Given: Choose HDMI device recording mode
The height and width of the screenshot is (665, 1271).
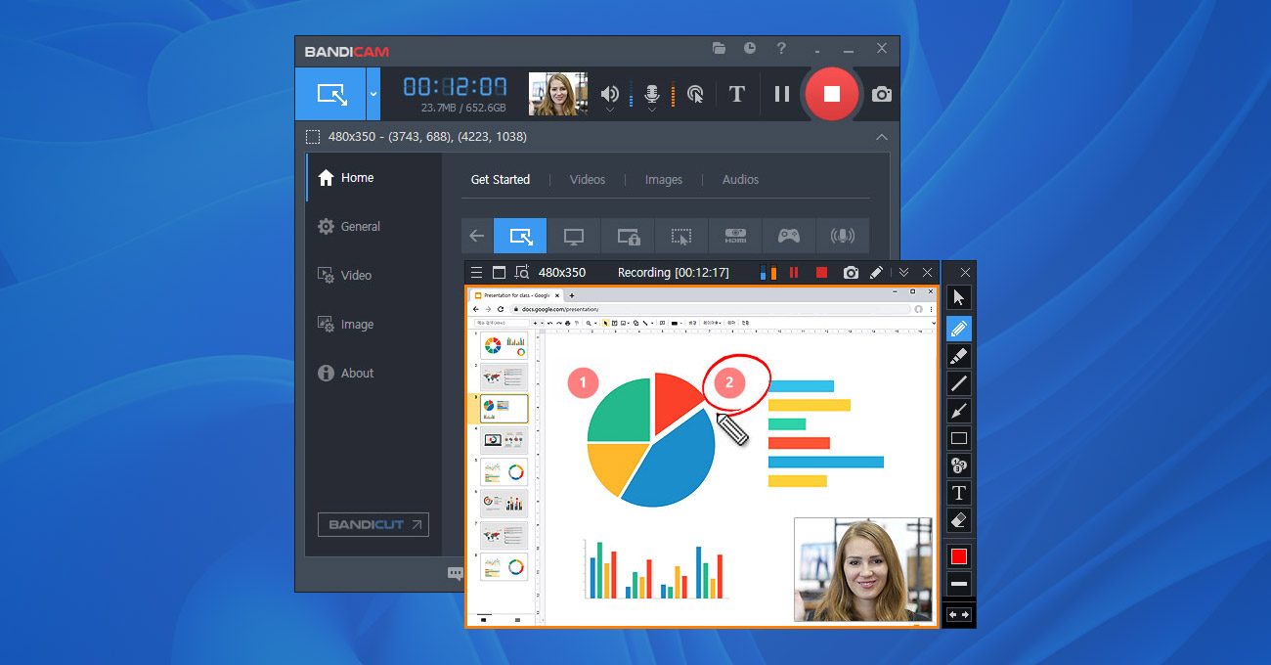Looking at the screenshot, I should (735, 236).
